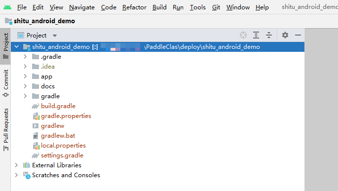Click the Collapse All icon
Viewport: 338px width, 191px height.
pyautogui.click(x=269, y=35)
